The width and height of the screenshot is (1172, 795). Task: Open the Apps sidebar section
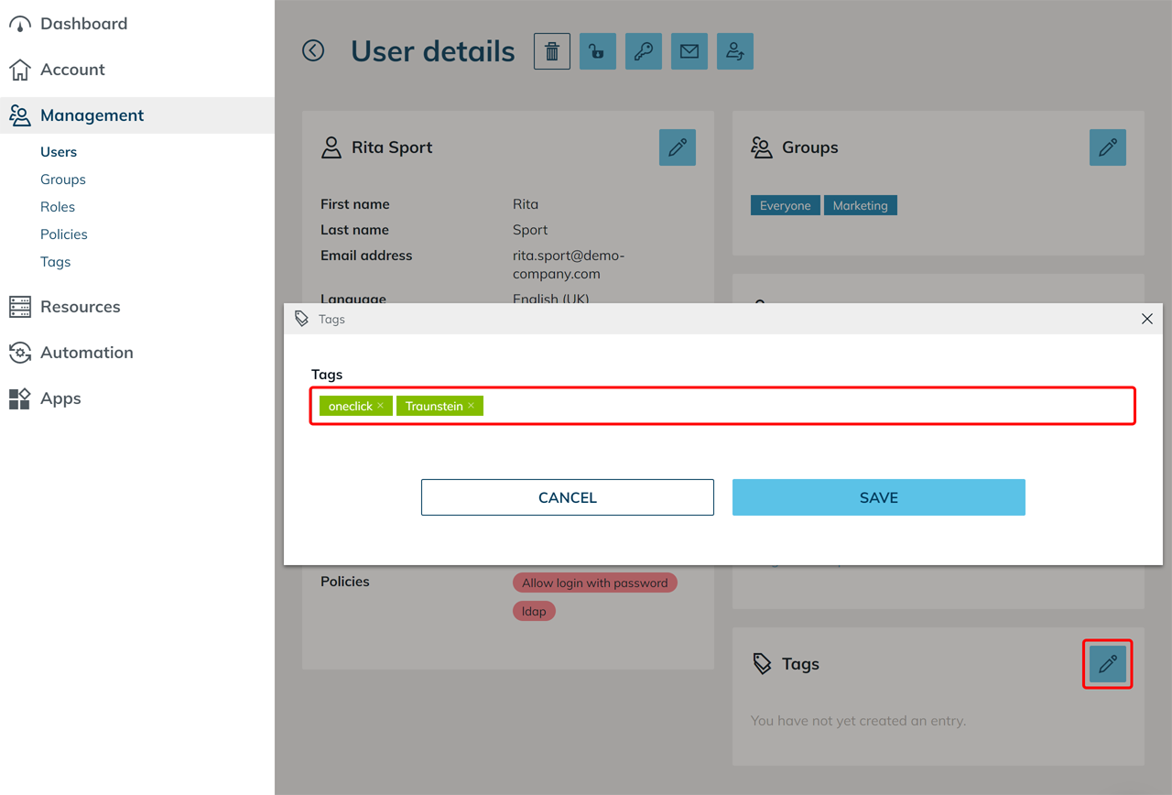tap(60, 398)
